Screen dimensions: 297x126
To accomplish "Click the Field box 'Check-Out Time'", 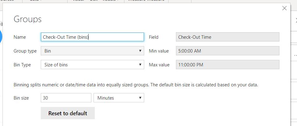I will tap(228, 37).
